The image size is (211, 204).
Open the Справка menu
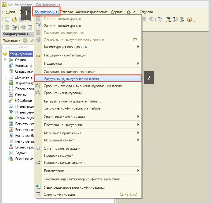click(x=146, y=12)
